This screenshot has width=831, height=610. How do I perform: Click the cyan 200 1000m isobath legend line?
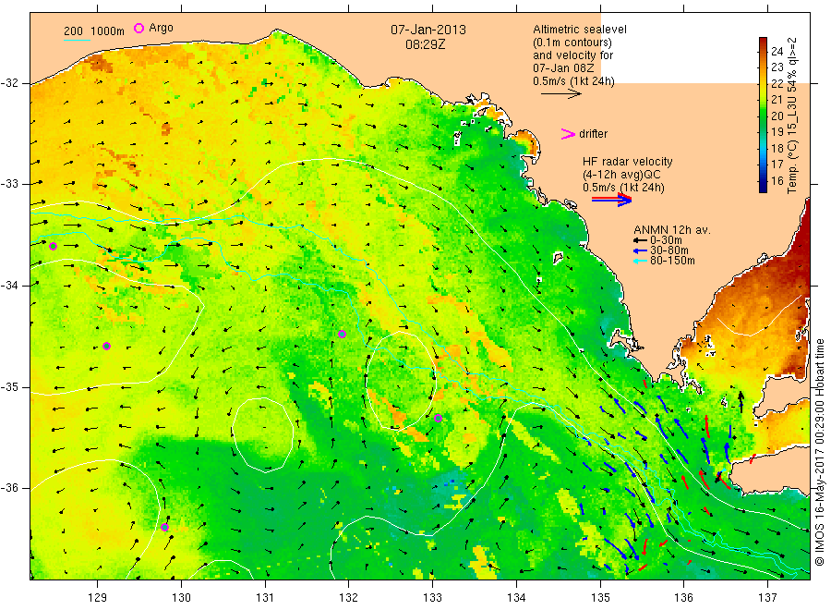[x=78, y=39]
